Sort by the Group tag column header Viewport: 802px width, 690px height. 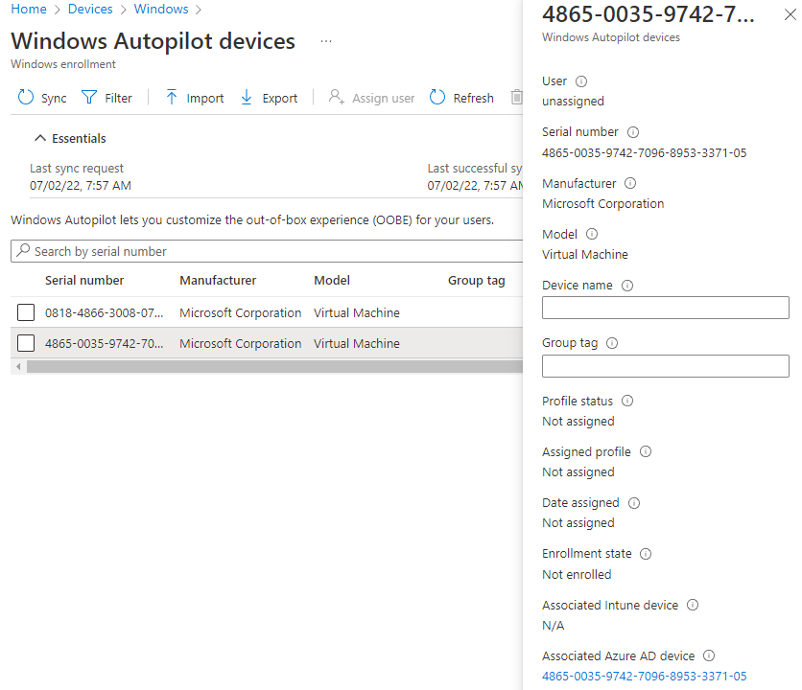coord(476,281)
